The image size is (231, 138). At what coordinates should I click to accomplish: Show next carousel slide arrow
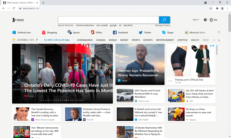pos(110,72)
